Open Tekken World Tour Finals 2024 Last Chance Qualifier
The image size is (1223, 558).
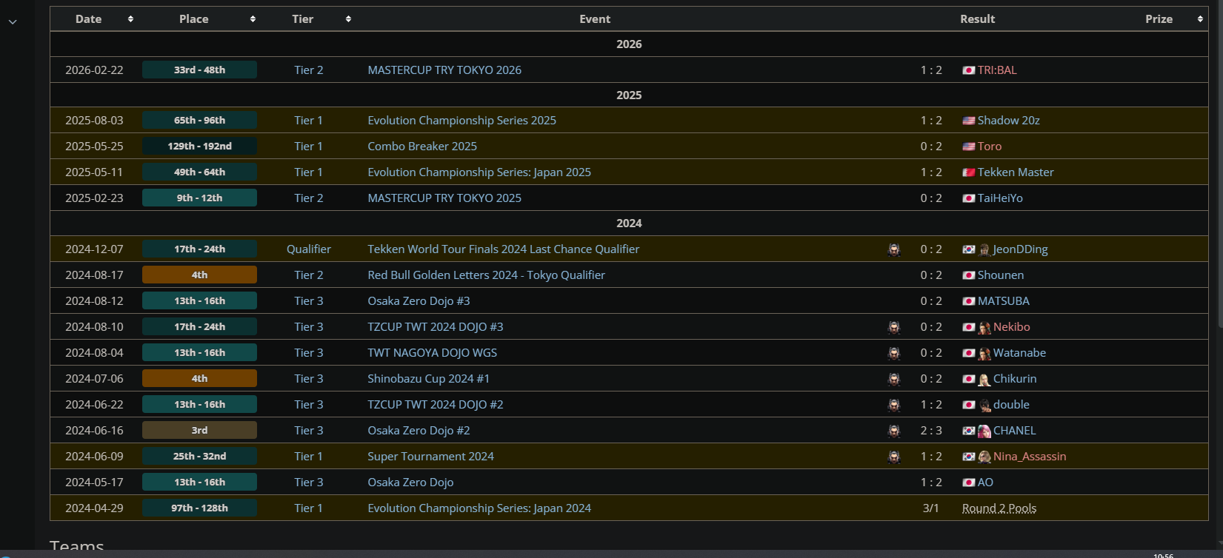click(x=504, y=249)
